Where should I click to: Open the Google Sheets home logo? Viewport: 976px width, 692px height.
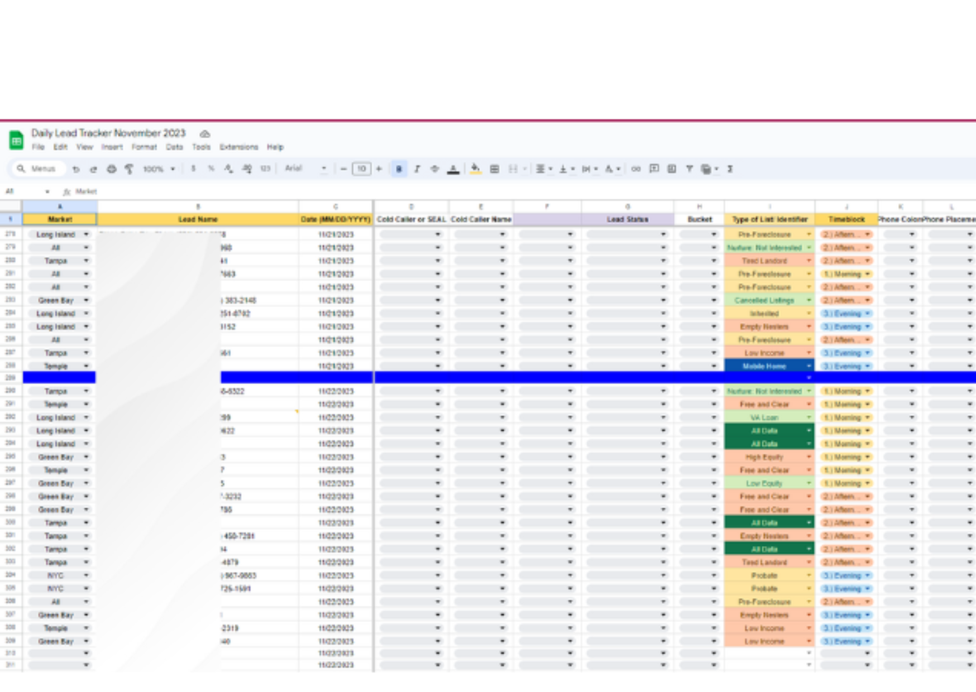pyautogui.click(x=16, y=140)
